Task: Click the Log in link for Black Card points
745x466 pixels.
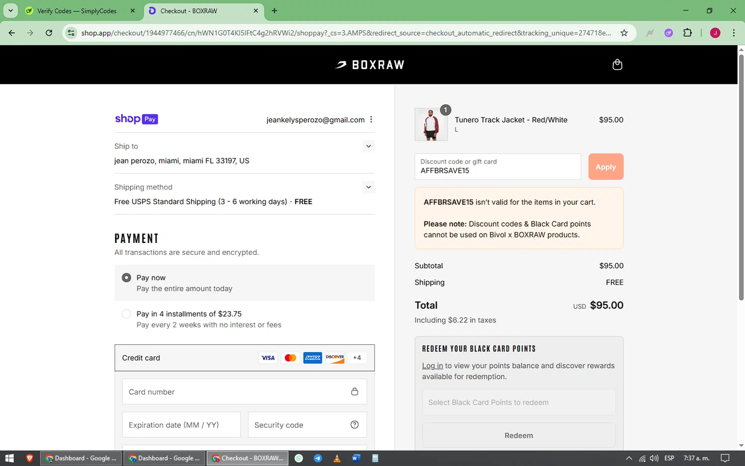Action: click(432, 366)
